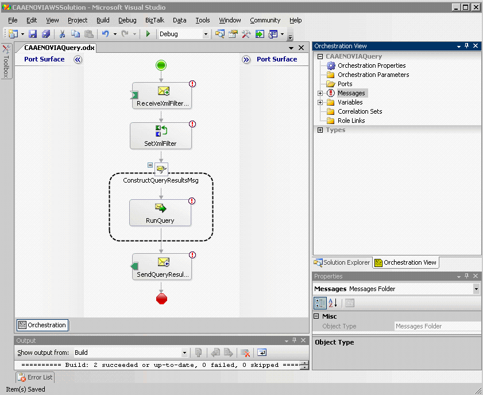Toggle auto-hide pin on Properties panel

(467, 276)
